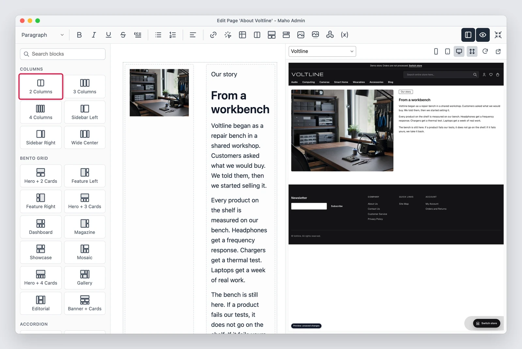Image resolution: width=522 pixels, height=349 pixels.
Task: Insert the Magazine bento layout
Action: tap(85, 227)
